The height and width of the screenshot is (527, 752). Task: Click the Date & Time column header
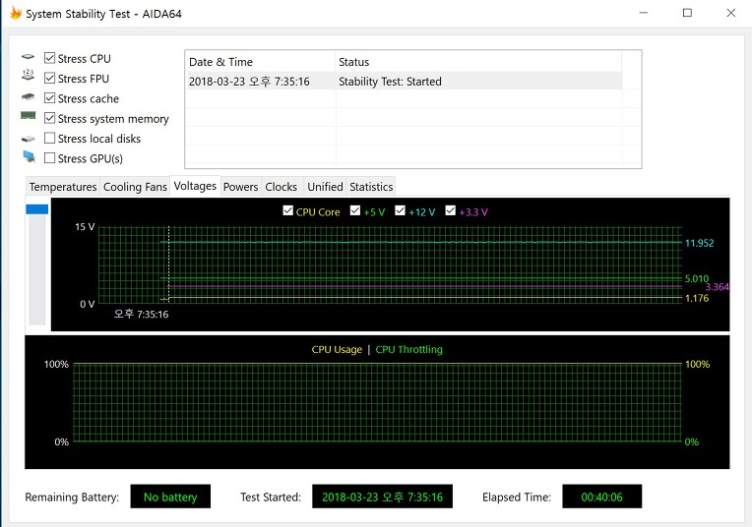pos(260,62)
